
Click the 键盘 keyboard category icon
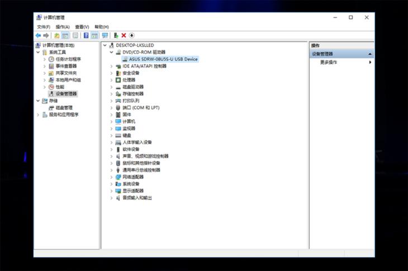118,135
